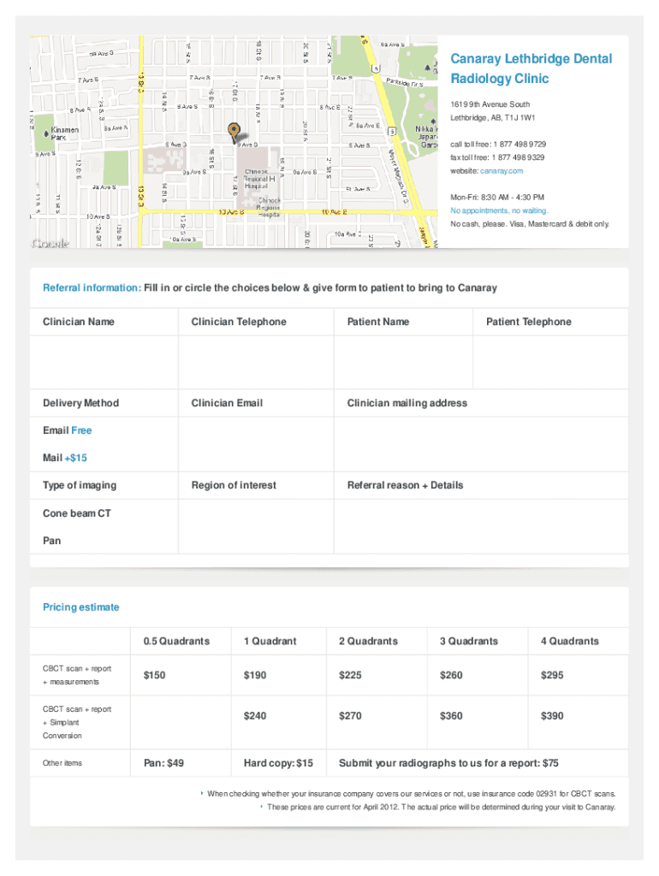Select the Email Free delivery option
Image resolution: width=659 pixels, height=876 pixels.
(67, 430)
